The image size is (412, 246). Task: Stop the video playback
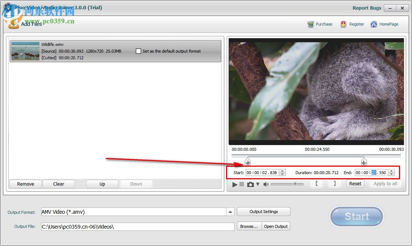click(x=242, y=184)
